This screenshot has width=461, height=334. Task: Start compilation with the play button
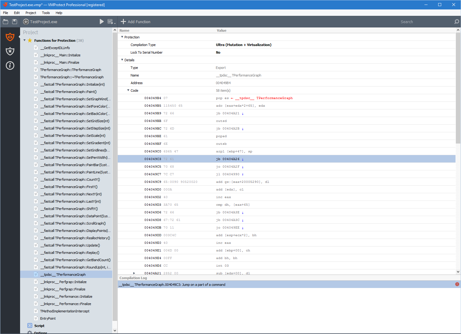[102, 22]
